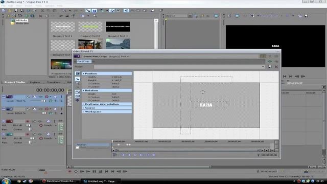327x184 pixels.
Task: Expand the Workspace section
Action: pyautogui.click(x=83, y=112)
